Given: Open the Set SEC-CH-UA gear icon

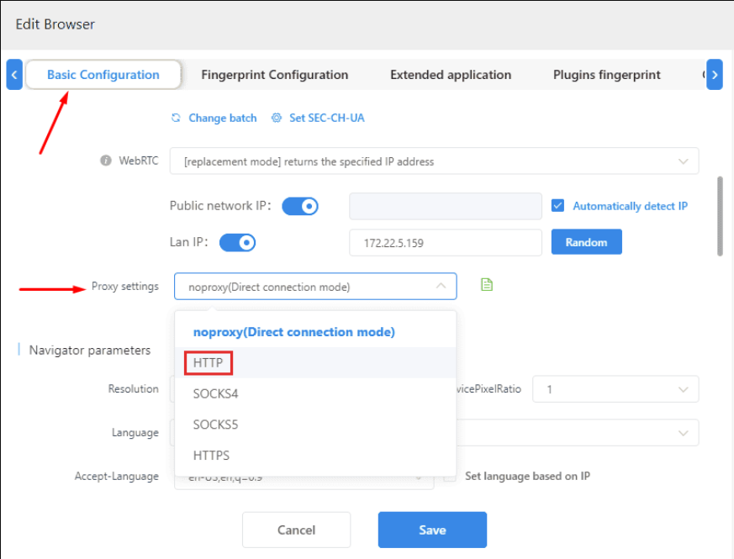Looking at the screenshot, I should [x=277, y=118].
